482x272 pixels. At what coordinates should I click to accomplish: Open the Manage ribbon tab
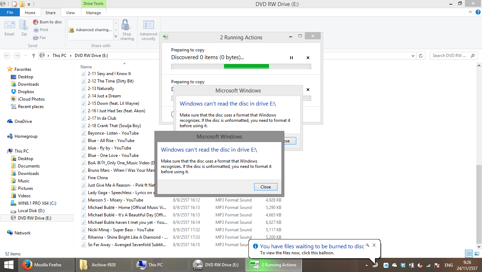click(94, 13)
